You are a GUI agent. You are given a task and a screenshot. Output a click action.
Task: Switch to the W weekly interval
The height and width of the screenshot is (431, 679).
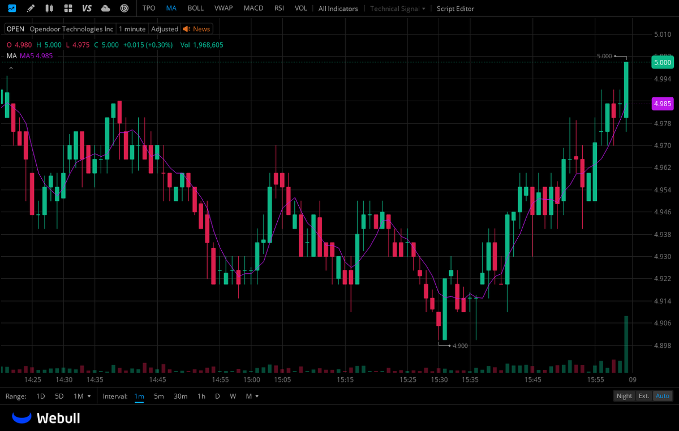(x=233, y=396)
